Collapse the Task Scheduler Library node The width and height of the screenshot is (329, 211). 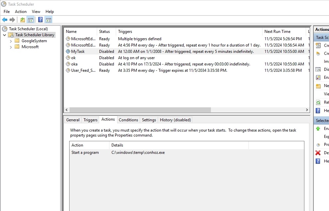click(x=4, y=35)
